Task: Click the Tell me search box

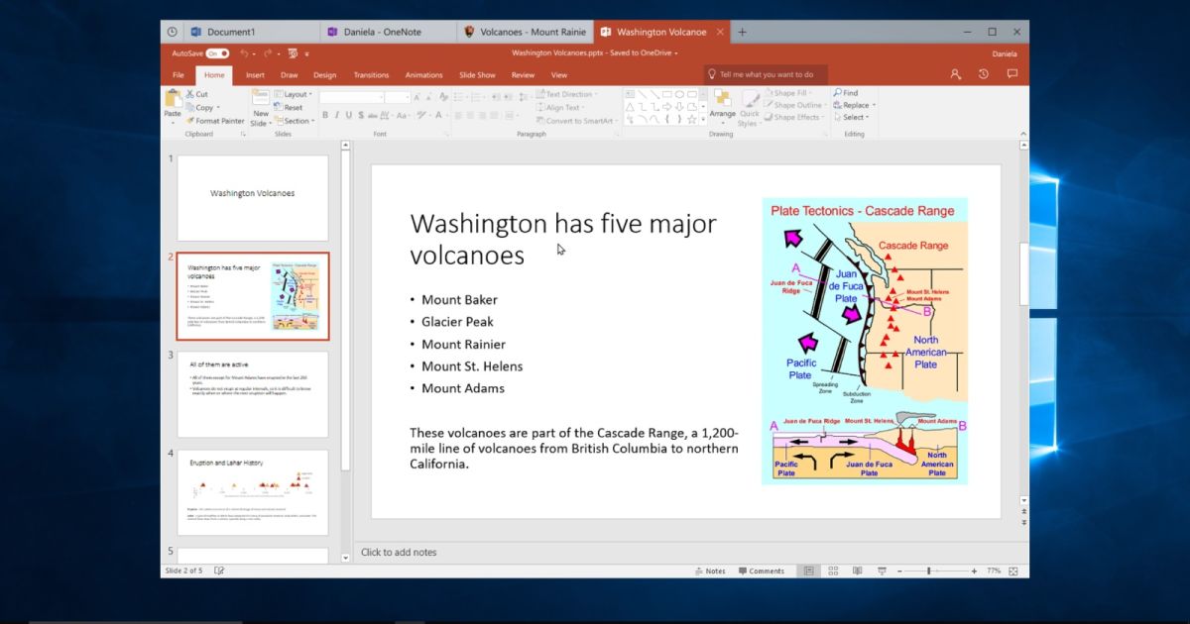Action: tap(766, 74)
